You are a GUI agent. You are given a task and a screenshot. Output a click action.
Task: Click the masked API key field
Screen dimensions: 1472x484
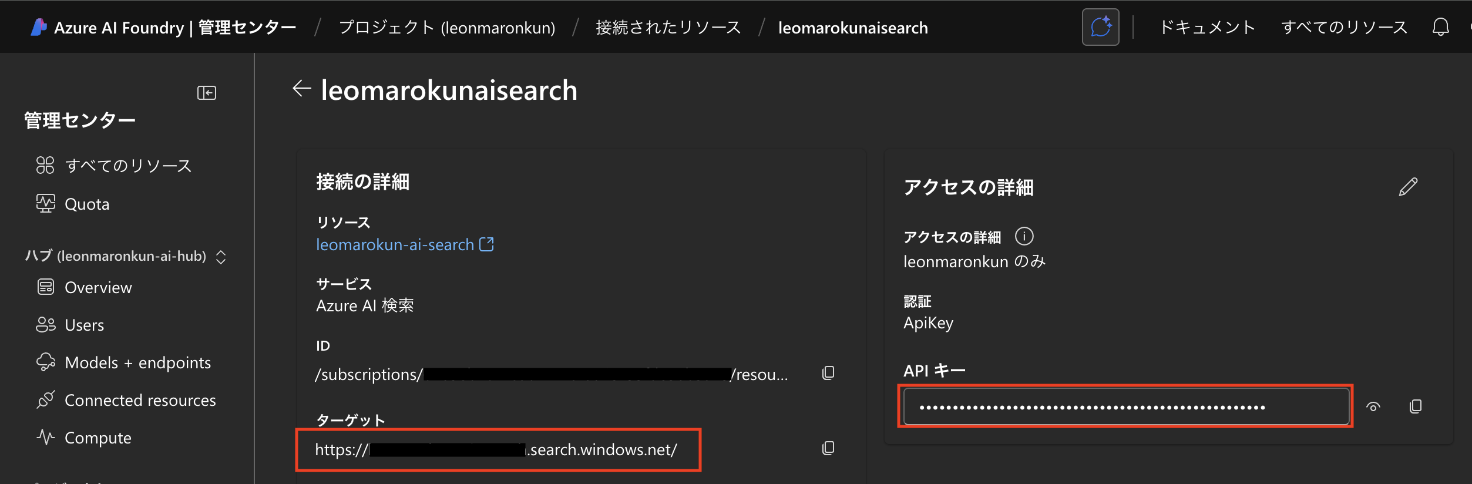tap(1125, 406)
